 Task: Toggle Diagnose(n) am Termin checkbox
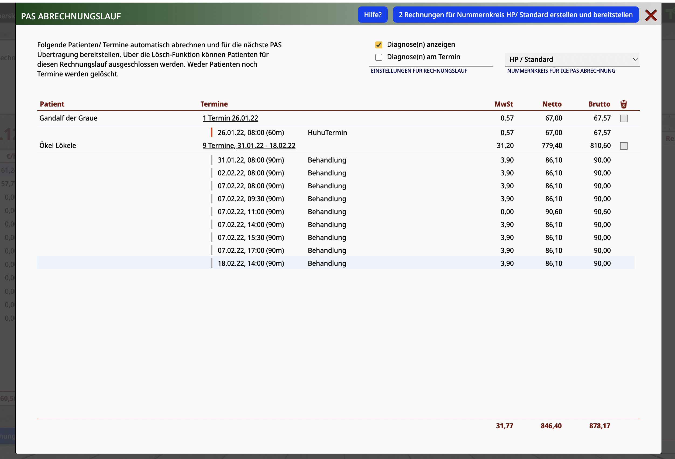[x=378, y=57]
